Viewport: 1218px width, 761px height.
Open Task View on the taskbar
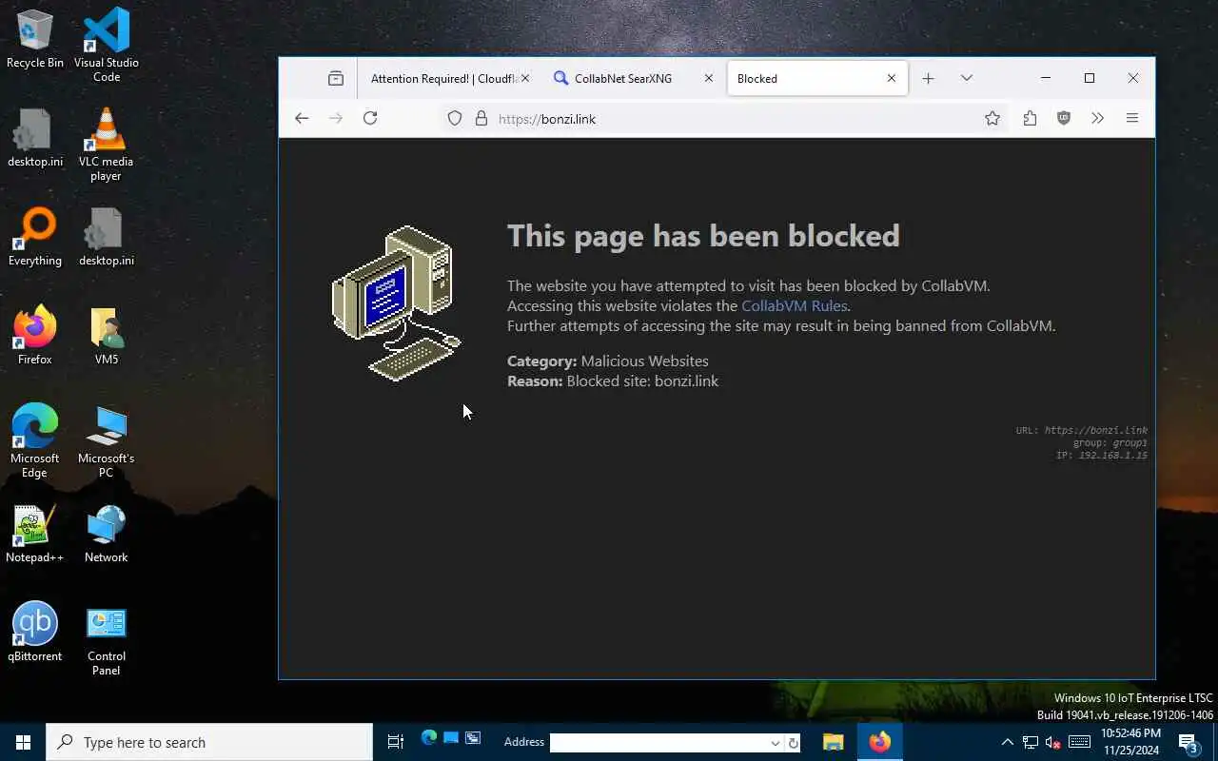tap(396, 742)
